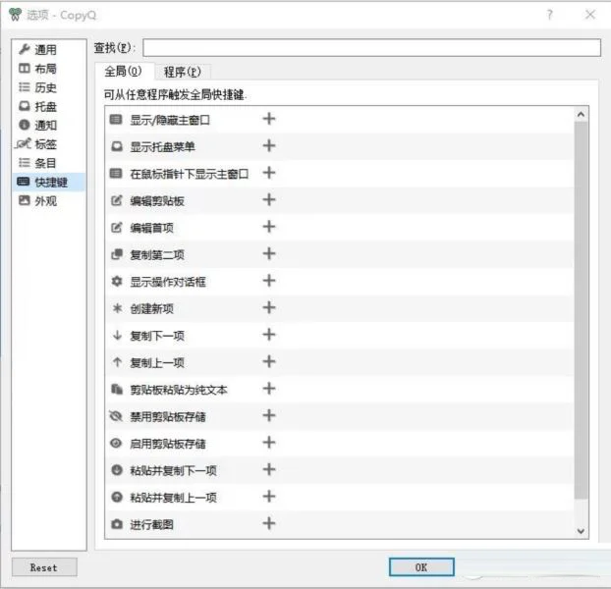Confirm with the OK button

421,567
